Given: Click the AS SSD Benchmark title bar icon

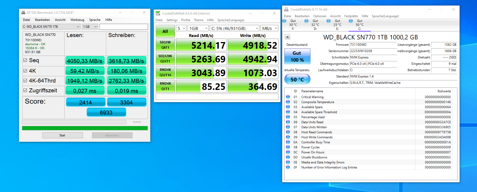Looking at the screenshot, I should 23,12.
